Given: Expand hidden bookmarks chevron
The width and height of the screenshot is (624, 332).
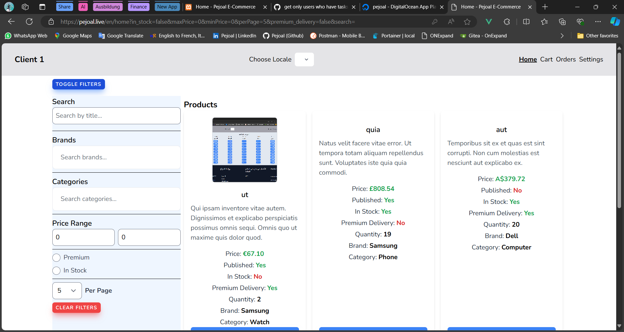Looking at the screenshot, I should tap(562, 36).
